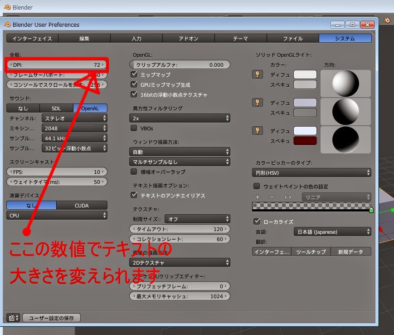This screenshot has height=335, width=394.
Task: Click the third light's dark red specular swatch
Action: (x=305, y=141)
